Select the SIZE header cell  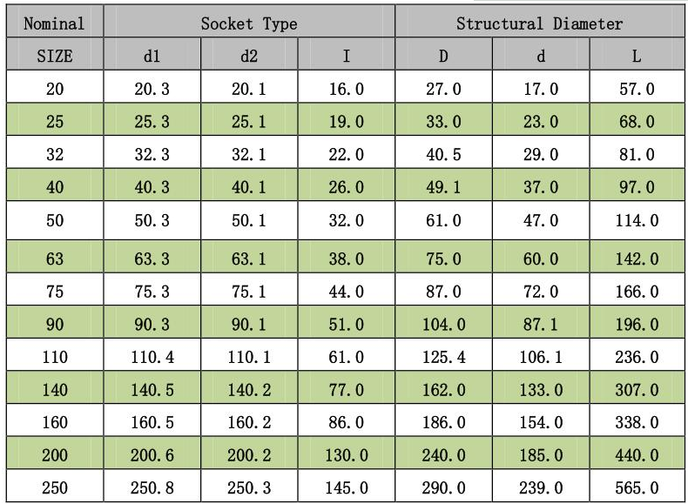pyautogui.click(x=55, y=54)
